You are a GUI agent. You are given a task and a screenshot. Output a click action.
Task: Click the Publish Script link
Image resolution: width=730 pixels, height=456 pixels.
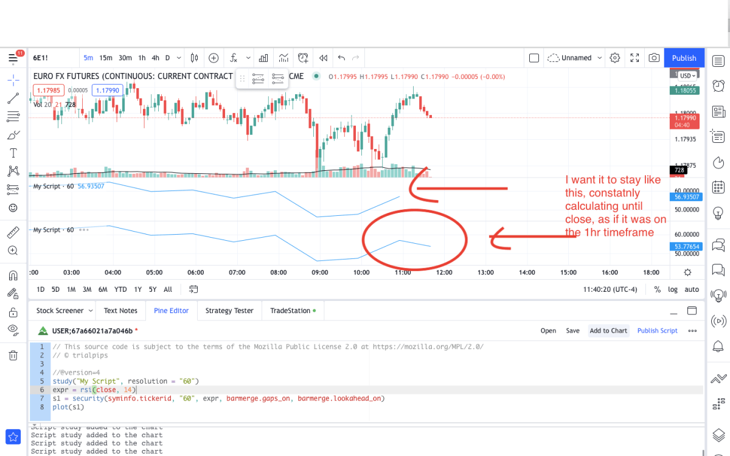coord(657,331)
